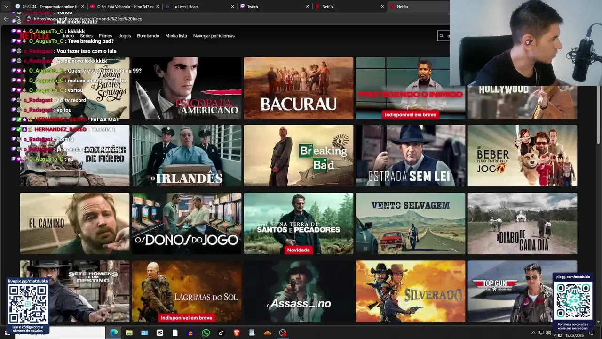Open the O Assassino movie thumbnail

[299, 291]
